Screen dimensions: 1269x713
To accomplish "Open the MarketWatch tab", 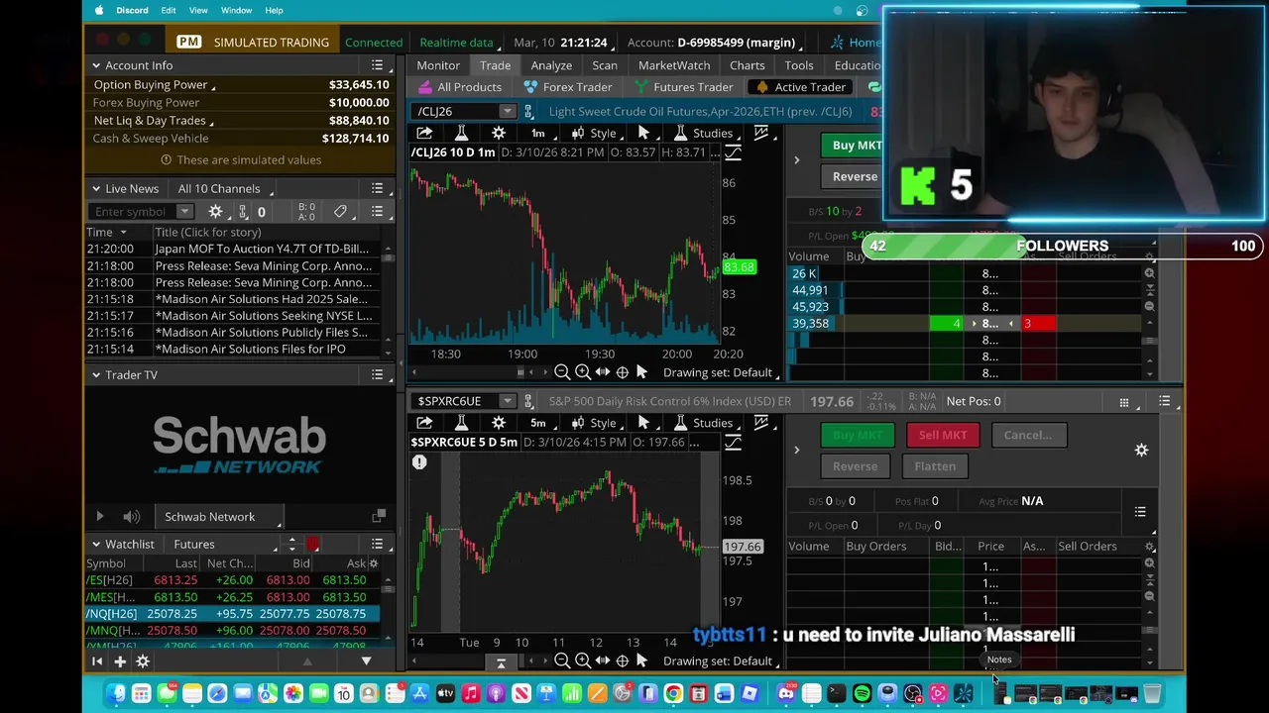I will 674,65.
